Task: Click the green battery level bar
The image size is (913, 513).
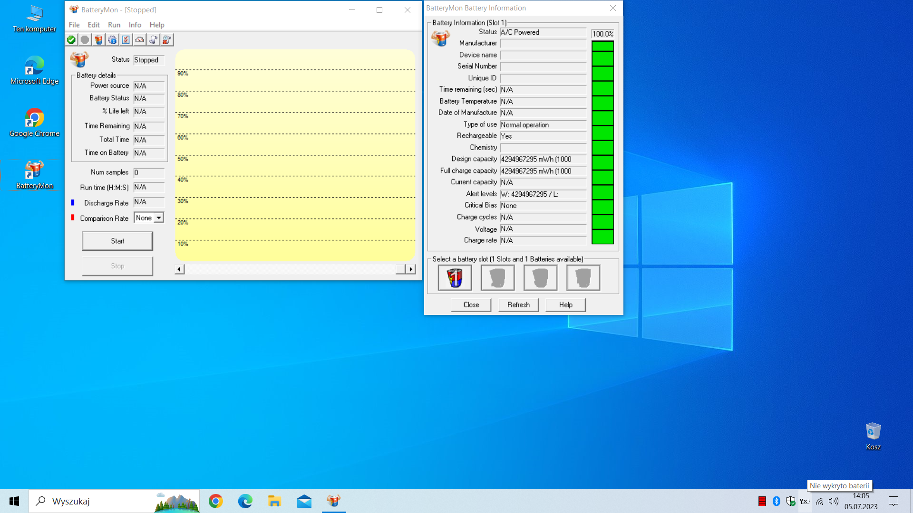Action: coord(602,142)
